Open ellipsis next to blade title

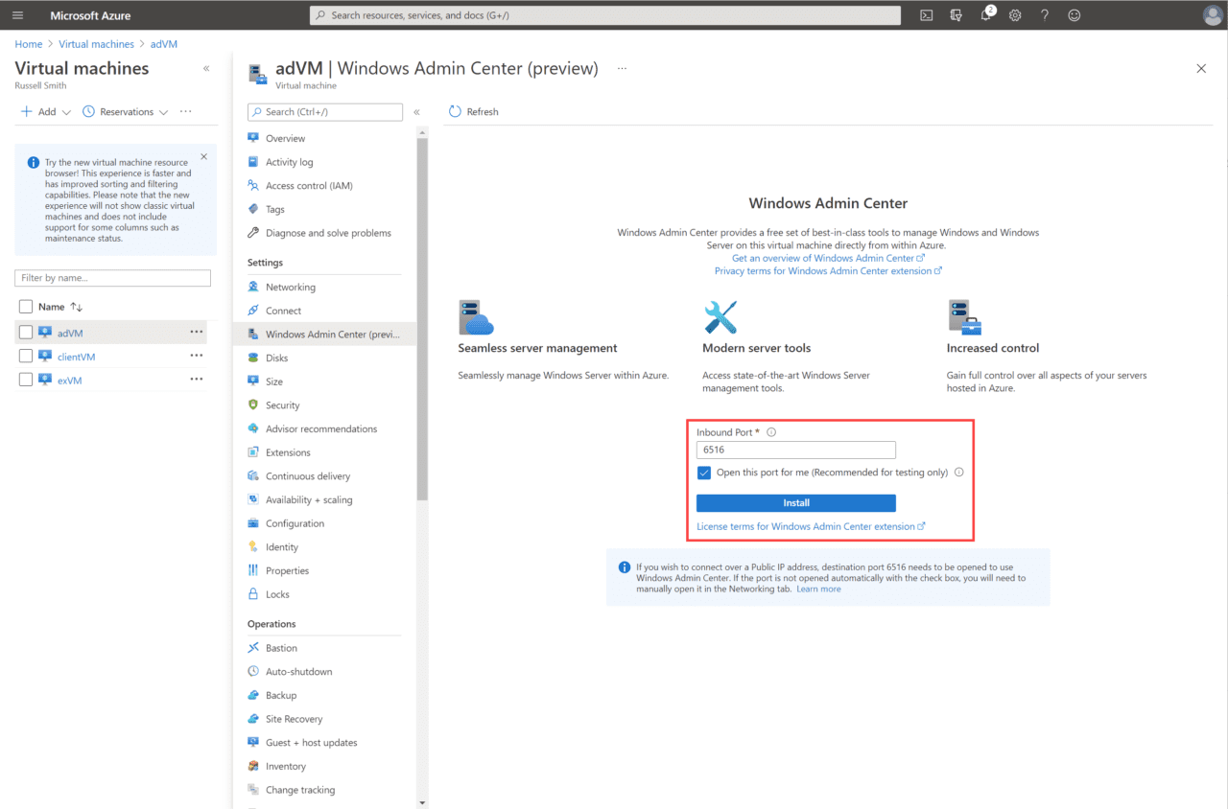pyautogui.click(x=622, y=69)
